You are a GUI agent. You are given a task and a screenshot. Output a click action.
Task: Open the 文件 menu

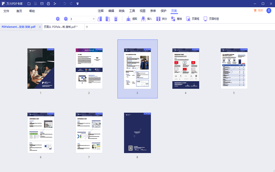7,11
